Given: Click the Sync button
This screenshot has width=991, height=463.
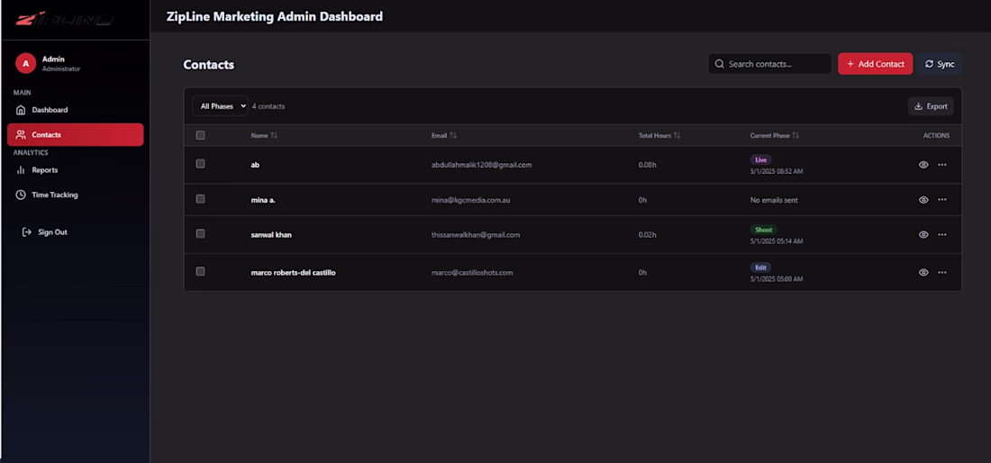Looking at the screenshot, I should pos(940,64).
